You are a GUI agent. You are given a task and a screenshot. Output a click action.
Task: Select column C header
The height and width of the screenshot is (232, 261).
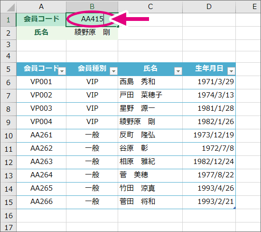click(x=150, y=7)
